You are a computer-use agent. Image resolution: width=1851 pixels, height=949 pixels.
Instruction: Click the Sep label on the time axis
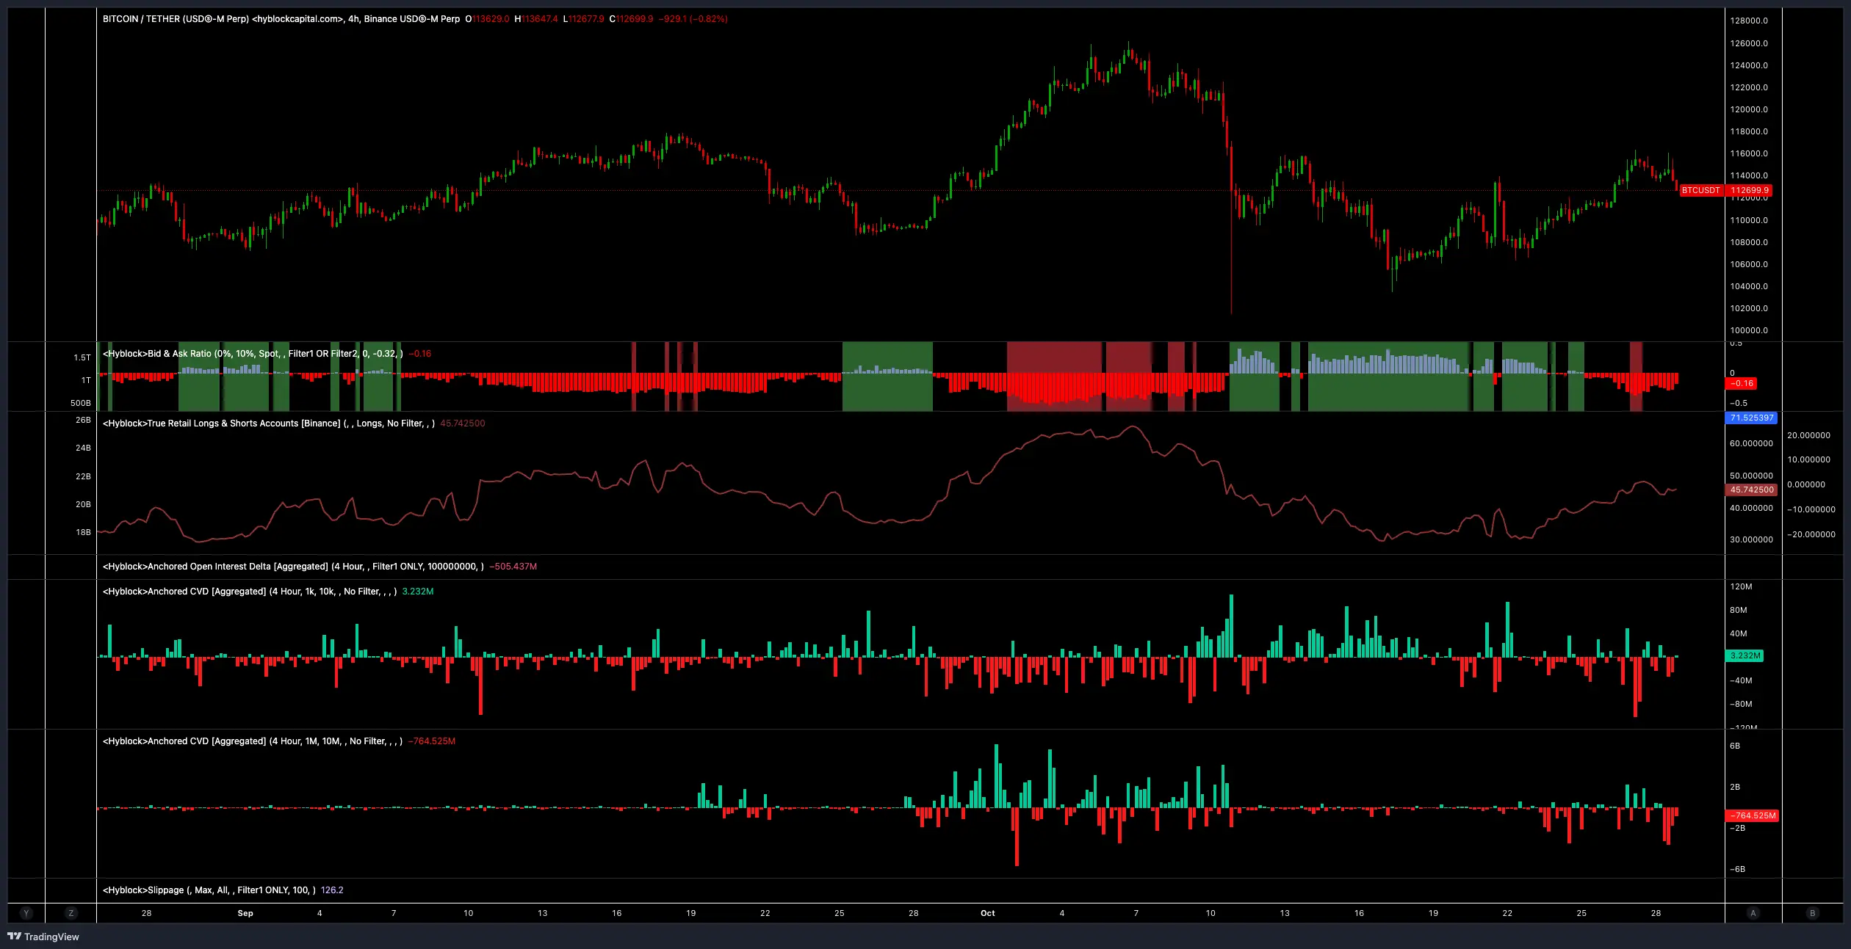245,913
